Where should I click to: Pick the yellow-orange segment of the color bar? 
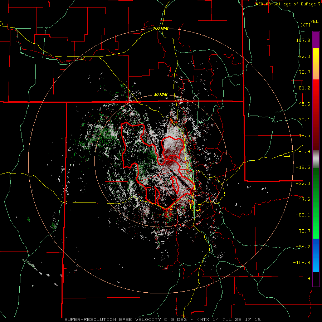[316, 64]
